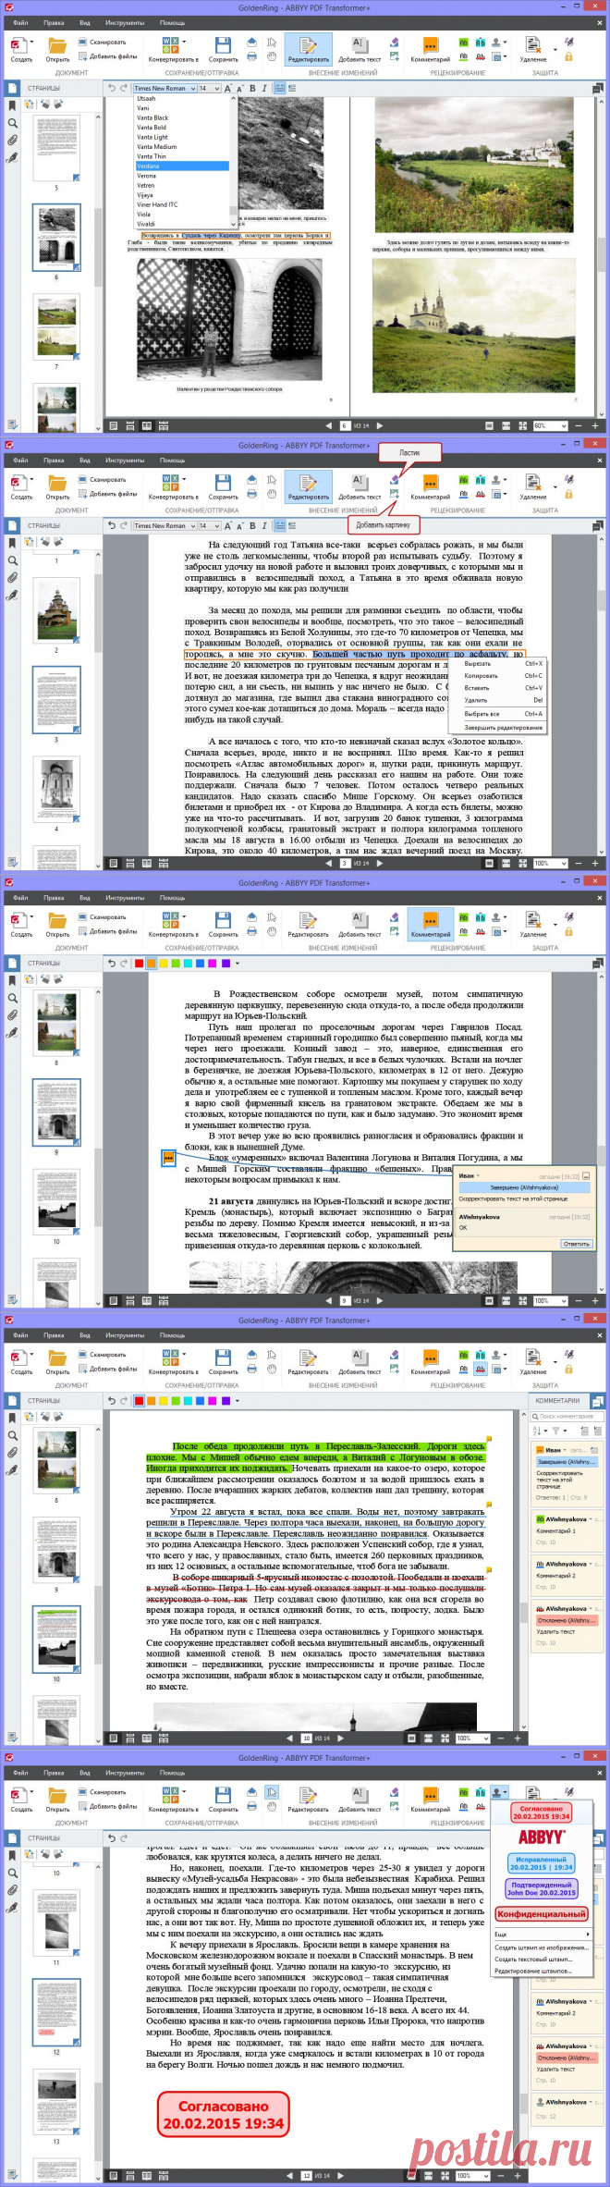The image size is (610, 2187).
Task: Click Ответить button in comment popup
Action: (x=576, y=1244)
